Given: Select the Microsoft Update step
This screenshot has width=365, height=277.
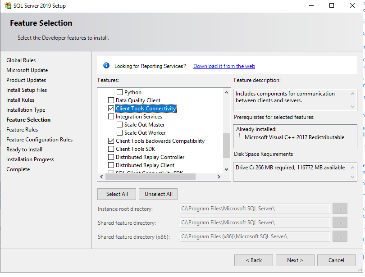Looking at the screenshot, I should click(x=27, y=70).
